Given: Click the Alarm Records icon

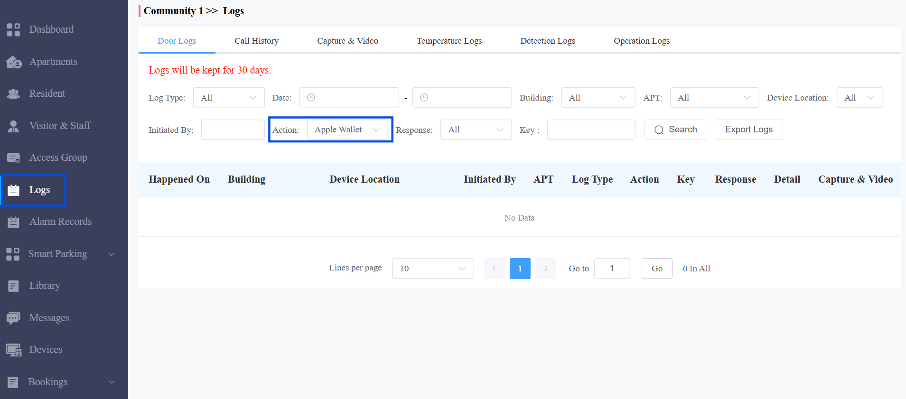Looking at the screenshot, I should coord(13,222).
